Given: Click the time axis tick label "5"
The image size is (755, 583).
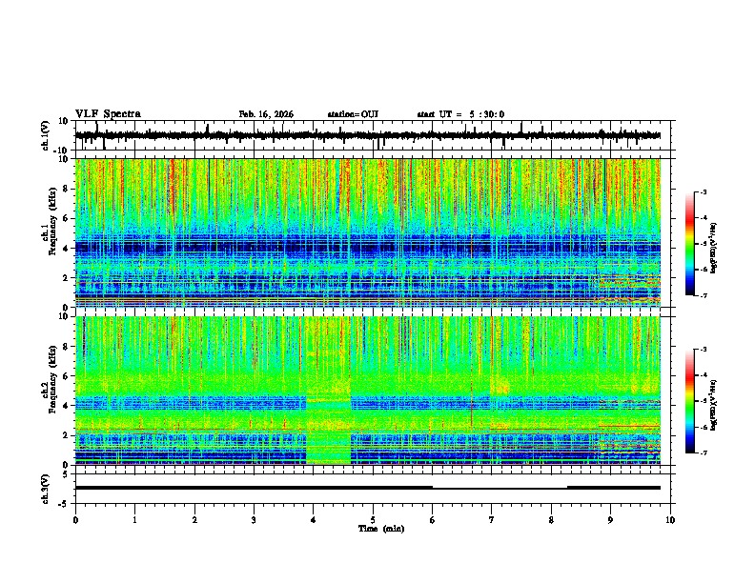Looking at the screenshot, I should pyautogui.click(x=373, y=520).
